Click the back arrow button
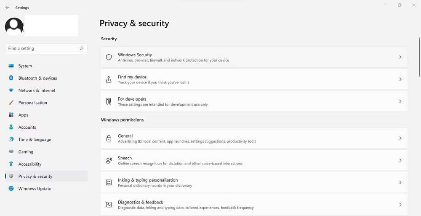 (x=7, y=8)
